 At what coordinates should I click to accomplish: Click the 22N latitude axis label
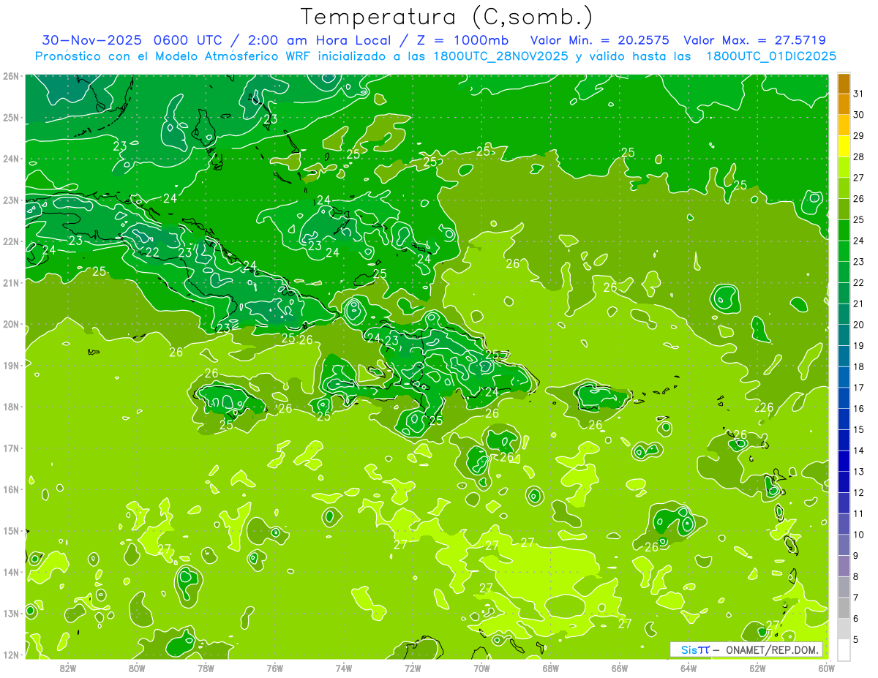tap(10, 241)
